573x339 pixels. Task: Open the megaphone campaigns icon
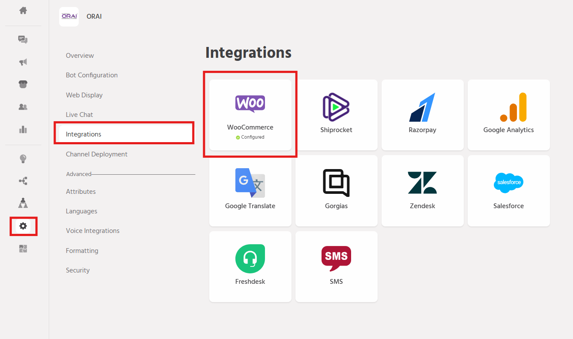point(23,62)
